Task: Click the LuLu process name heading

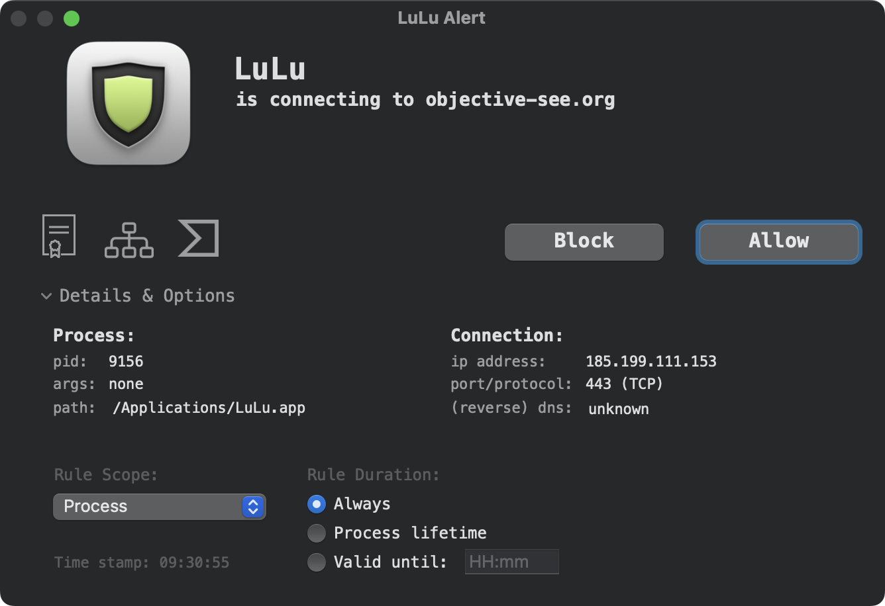Action: [x=270, y=69]
